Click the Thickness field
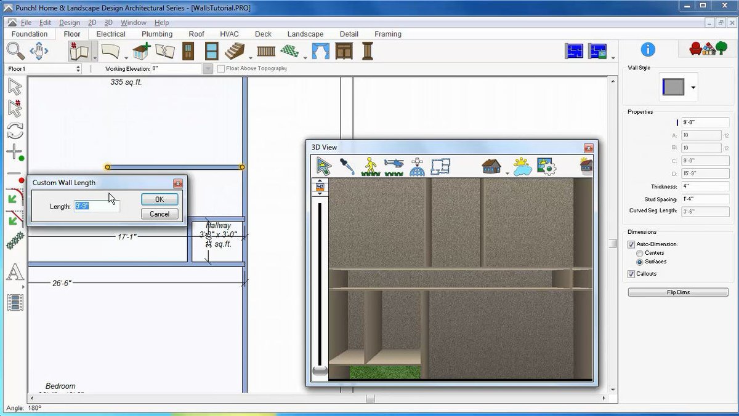 tap(705, 186)
